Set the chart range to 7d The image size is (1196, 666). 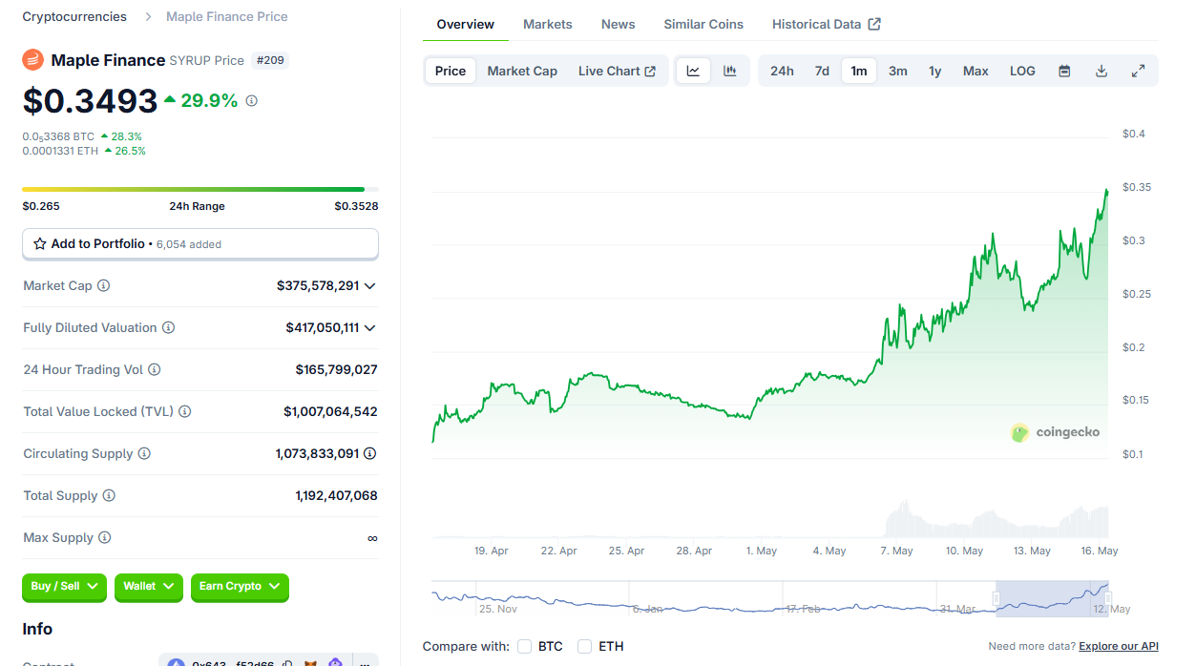[822, 71]
